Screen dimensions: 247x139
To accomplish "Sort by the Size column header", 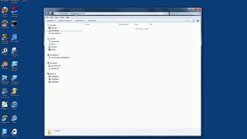I will (151, 24).
